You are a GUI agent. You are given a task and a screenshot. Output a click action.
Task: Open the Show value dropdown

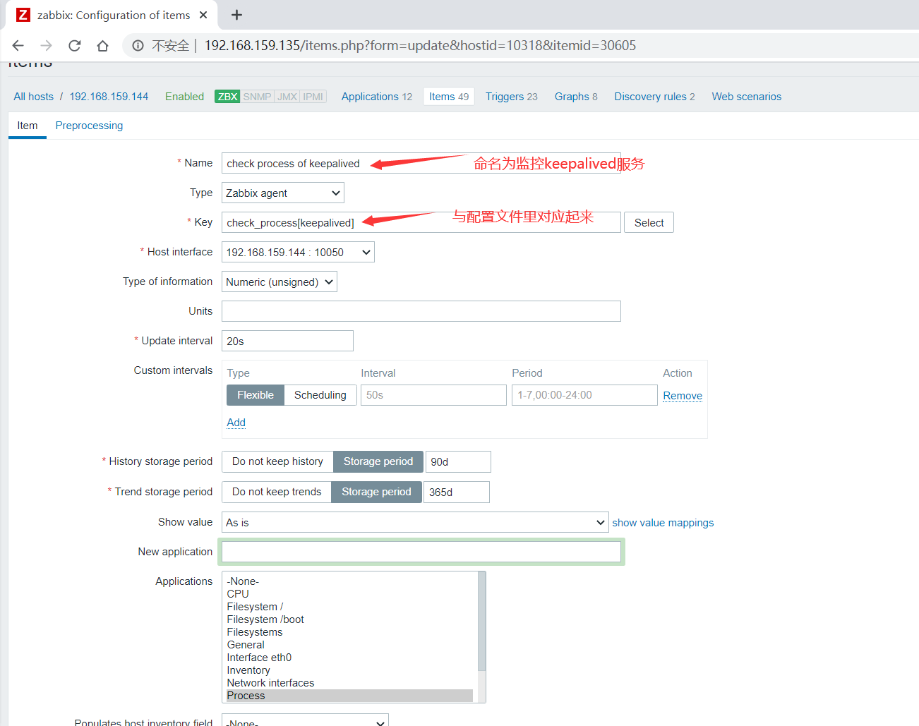pos(415,523)
